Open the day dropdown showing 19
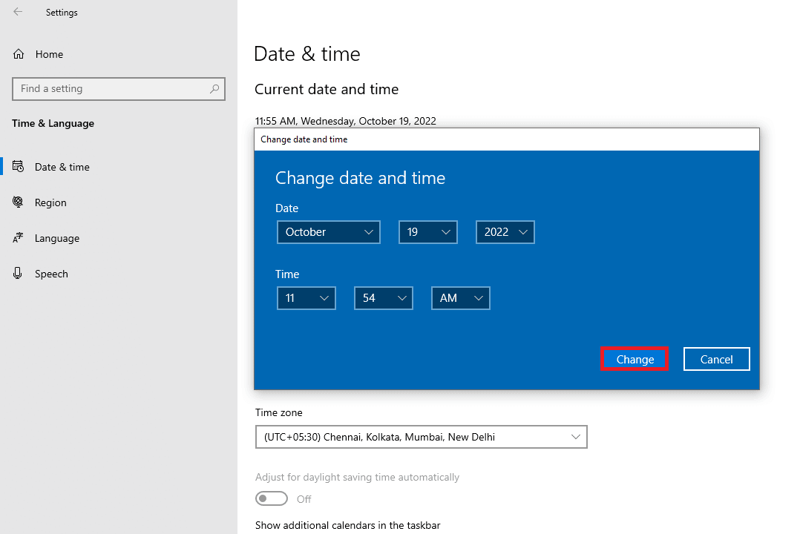Viewport: 800px width, 534px height. click(x=427, y=232)
